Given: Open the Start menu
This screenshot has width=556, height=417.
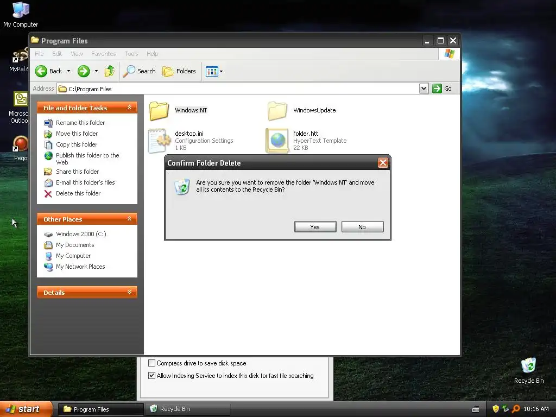Looking at the screenshot, I should [x=26, y=409].
